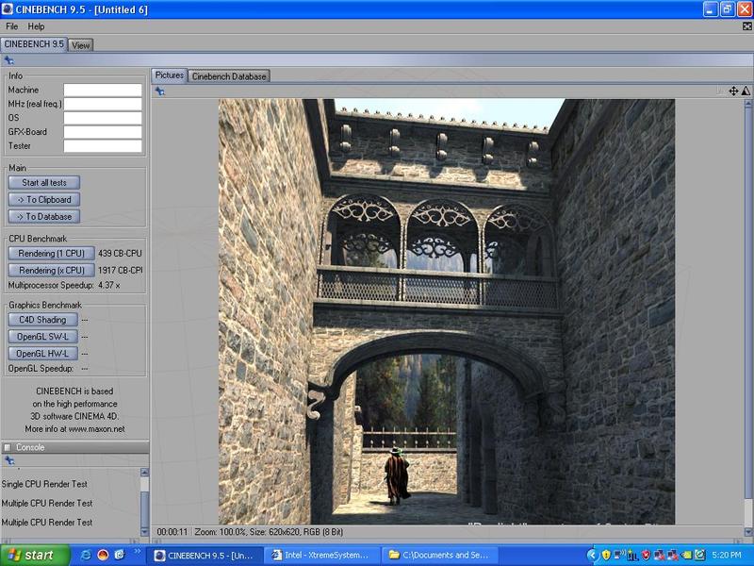The image size is (754, 566).
Task: Expand the quick launch overflow chevron
Action: 137,551
